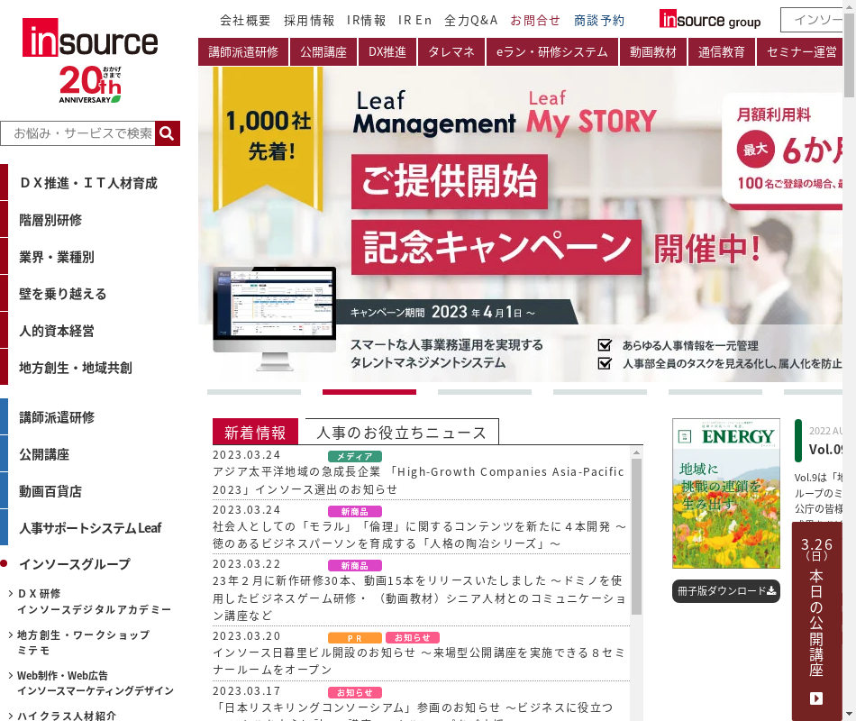Viewport: 856px width, 721px height.
Task: Click the red search magnifier button
Action: click(168, 133)
